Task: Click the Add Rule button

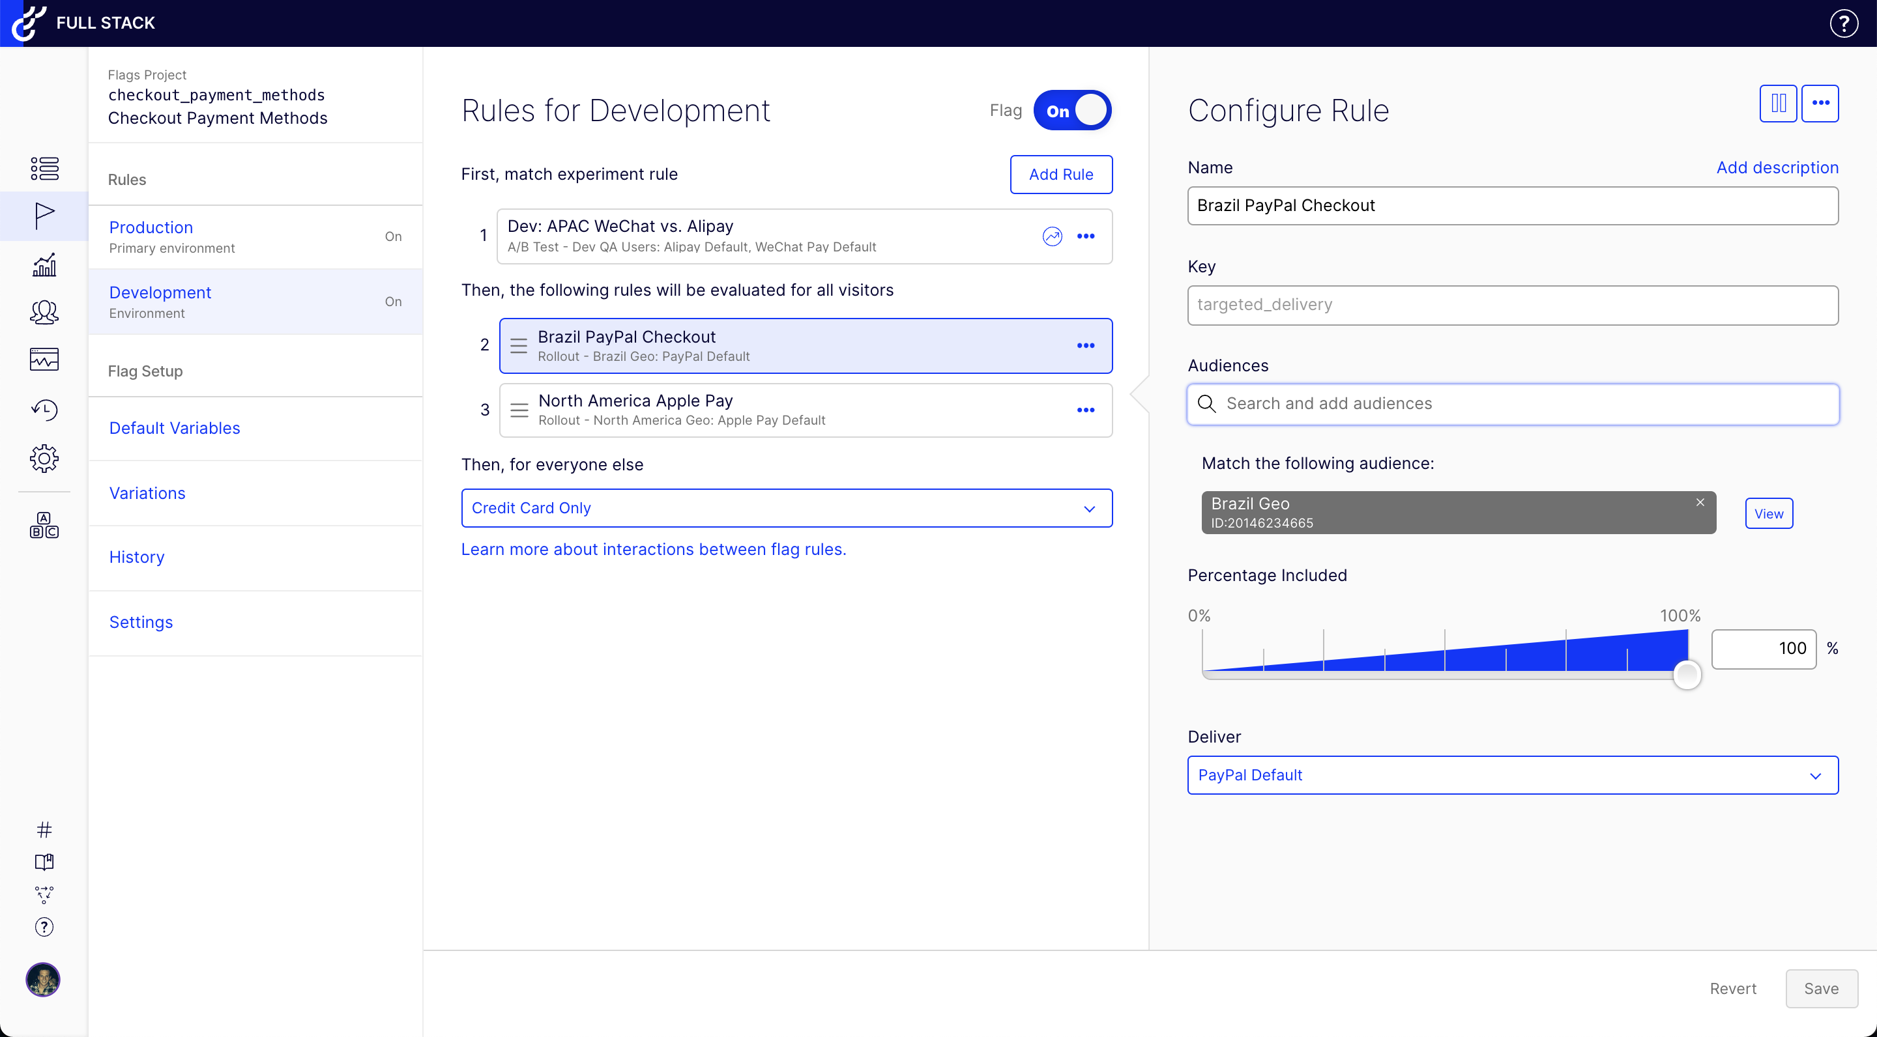Action: [x=1060, y=175]
